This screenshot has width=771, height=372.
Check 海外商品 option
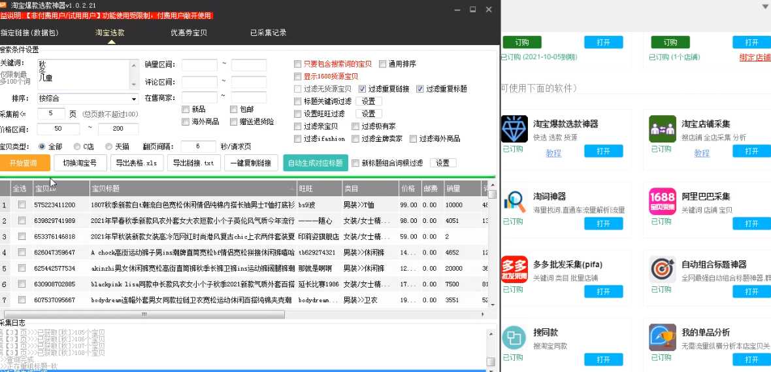186,122
